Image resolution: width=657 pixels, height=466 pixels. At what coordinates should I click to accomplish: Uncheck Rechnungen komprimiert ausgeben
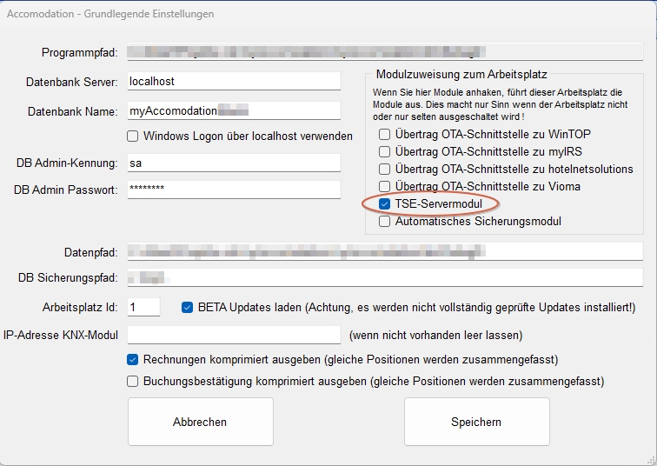pos(133,359)
